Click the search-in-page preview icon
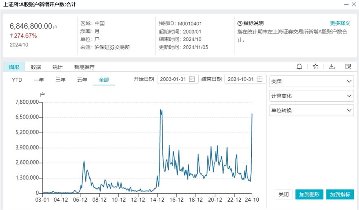The image size is (359, 210). 348,67
